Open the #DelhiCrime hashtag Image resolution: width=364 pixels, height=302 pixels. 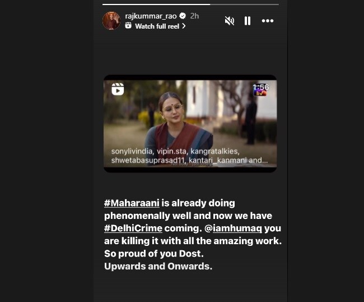point(133,228)
